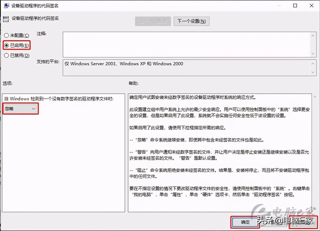
Task: Select the 未配置(C) radio button
Action: coord(6,35)
